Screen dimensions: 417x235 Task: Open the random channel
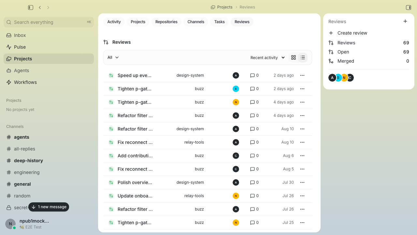pyautogui.click(x=49, y=196)
